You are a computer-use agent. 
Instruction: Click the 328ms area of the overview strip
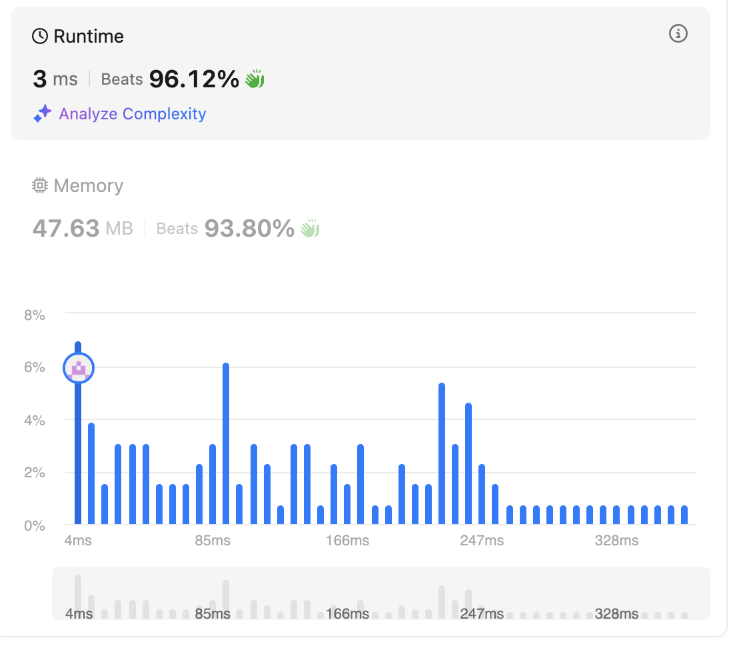click(x=616, y=613)
